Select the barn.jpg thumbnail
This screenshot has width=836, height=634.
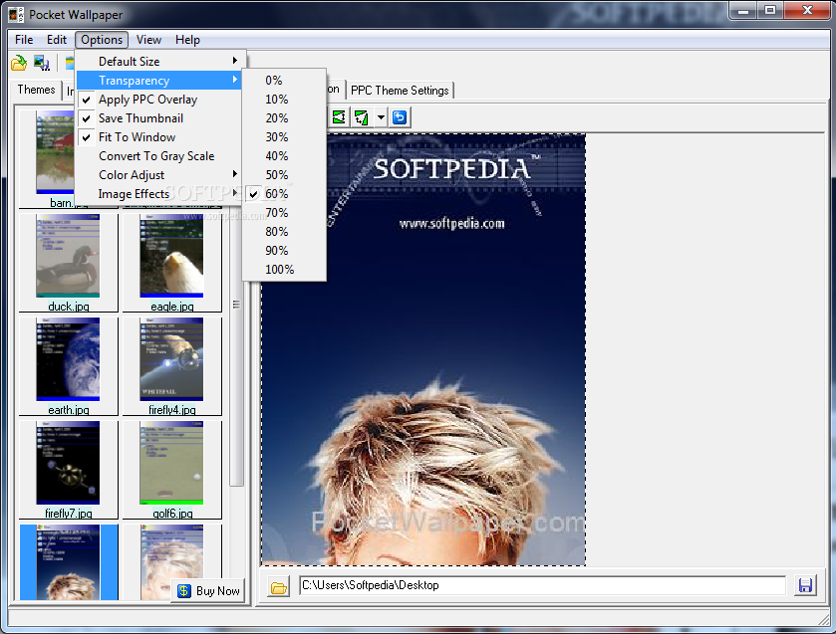[55, 159]
